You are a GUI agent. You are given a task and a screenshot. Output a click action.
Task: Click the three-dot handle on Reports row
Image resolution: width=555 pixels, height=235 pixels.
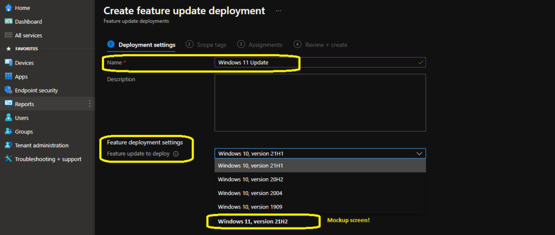[x=90, y=104]
